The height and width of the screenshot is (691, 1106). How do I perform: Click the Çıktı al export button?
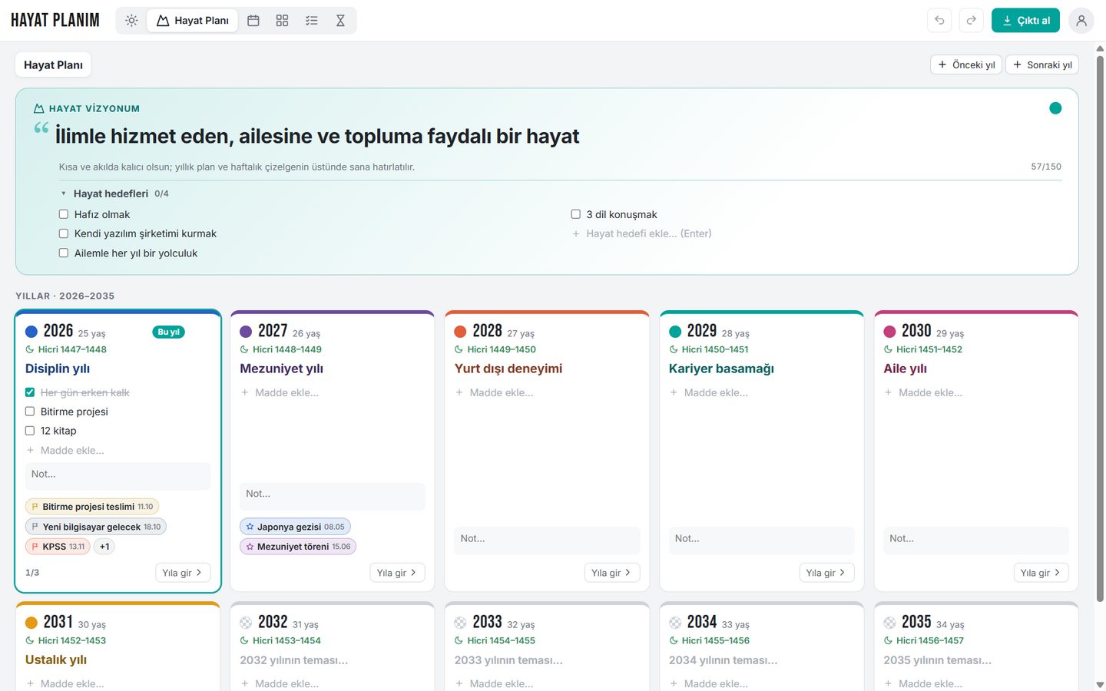coord(1025,21)
